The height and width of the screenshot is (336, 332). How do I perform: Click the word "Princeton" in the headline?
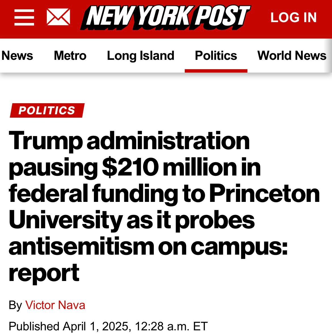tap(264, 194)
